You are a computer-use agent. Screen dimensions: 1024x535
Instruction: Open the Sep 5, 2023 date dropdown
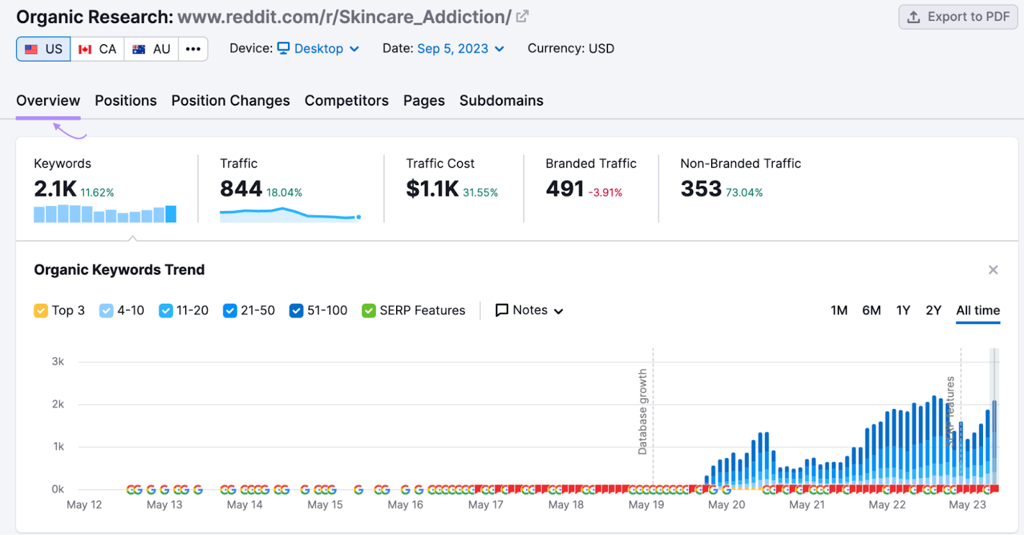tap(460, 49)
